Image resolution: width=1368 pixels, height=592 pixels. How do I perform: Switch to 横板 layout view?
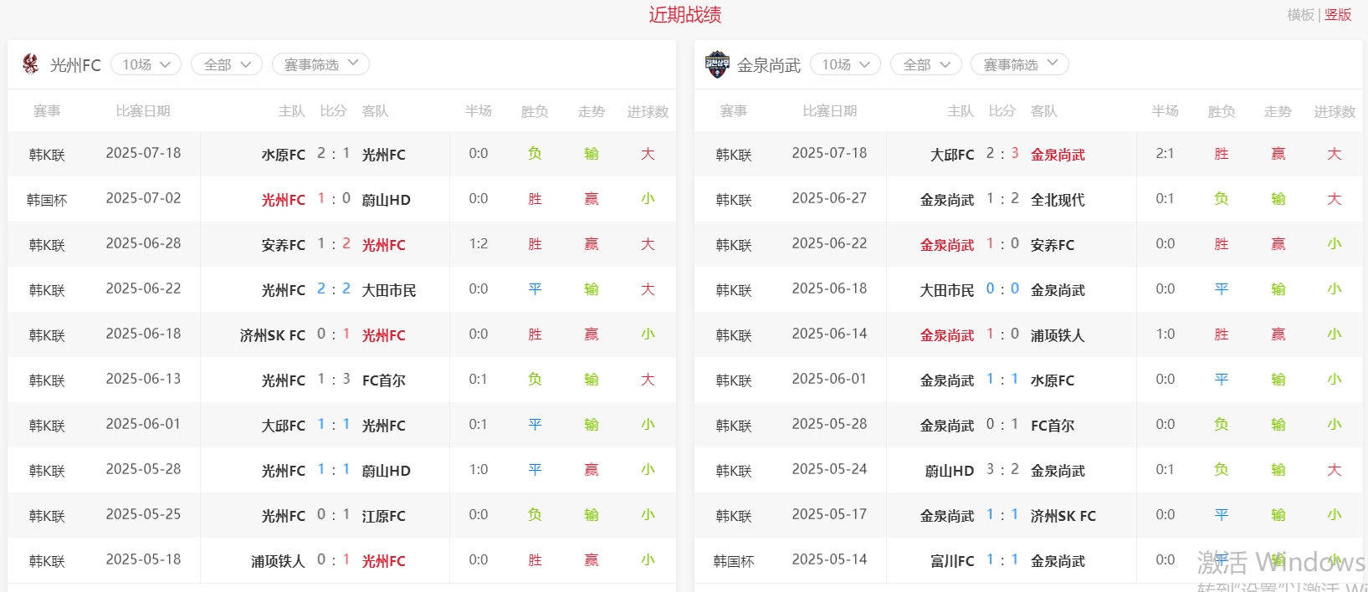pos(1300,15)
